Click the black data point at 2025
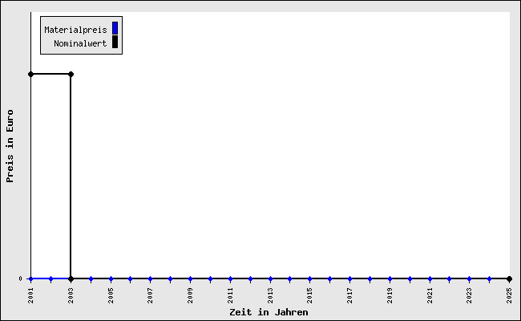 click(x=509, y=279)
